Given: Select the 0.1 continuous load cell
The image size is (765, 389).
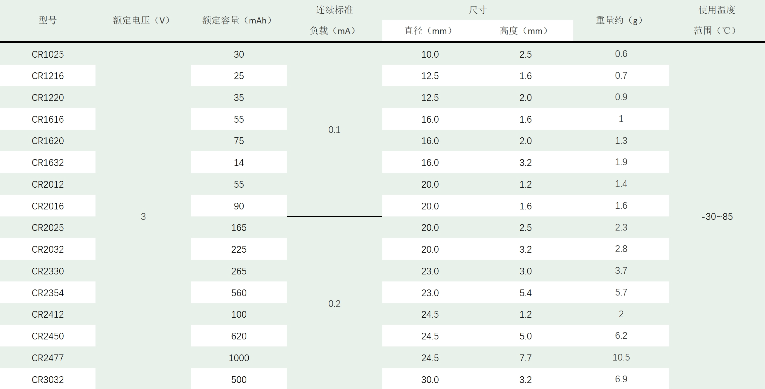Looking at the screenshot, I should (334, 130).
